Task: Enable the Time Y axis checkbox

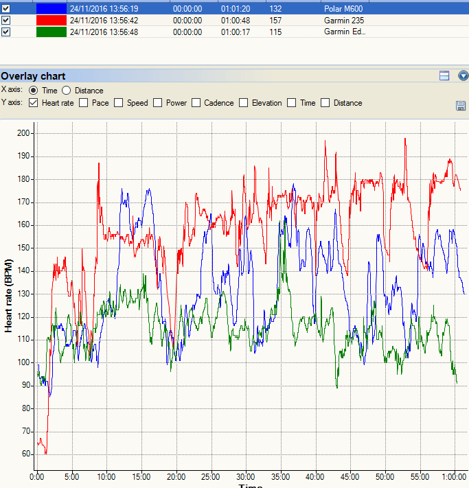Action: [x=291, y=103]
